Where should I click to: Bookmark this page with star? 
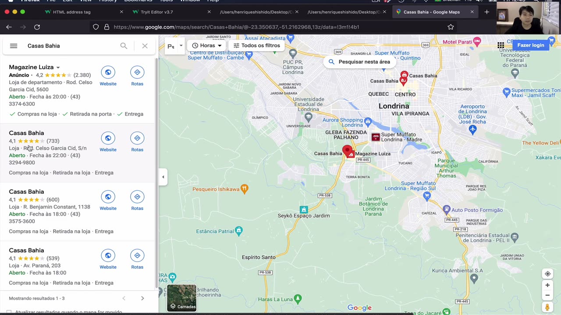[x=451, y=27]
